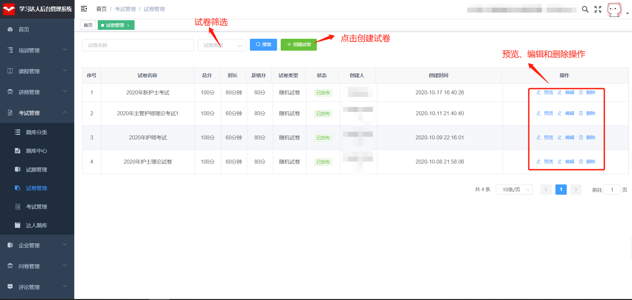Open the 10条/页 page size dropdown

(x=514, y=190)
